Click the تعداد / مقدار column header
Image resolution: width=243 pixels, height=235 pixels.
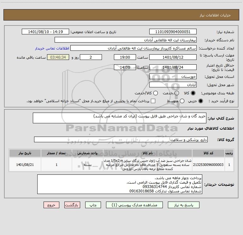(56, 153)
